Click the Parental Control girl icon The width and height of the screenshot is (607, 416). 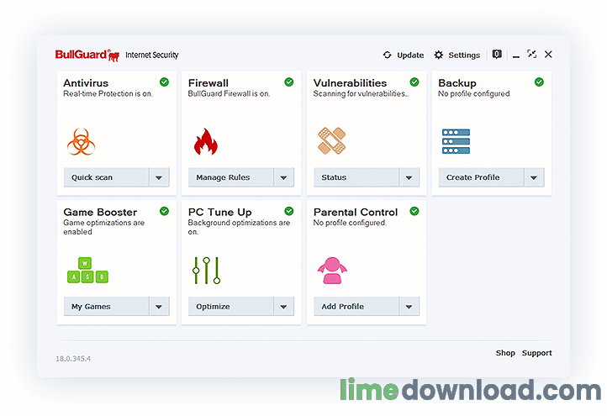point(332,270)
